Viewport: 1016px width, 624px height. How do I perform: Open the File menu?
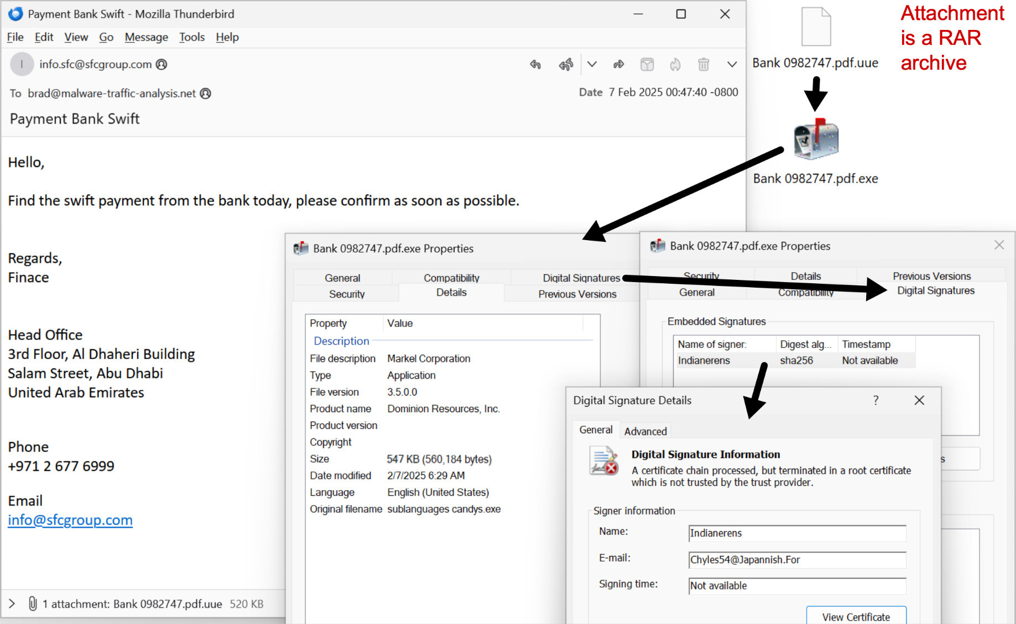click(15, 37)
